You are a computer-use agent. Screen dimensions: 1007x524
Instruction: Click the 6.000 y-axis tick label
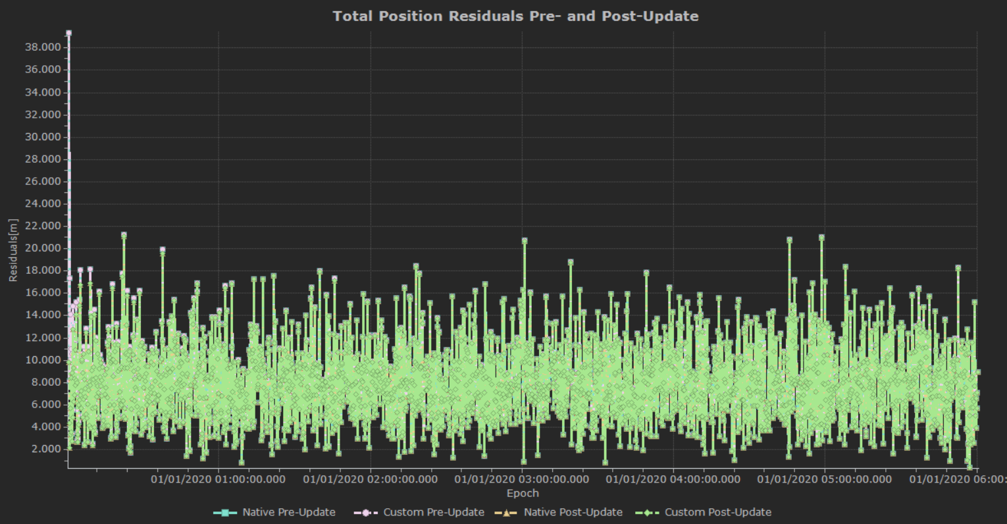tap(45, 405)
